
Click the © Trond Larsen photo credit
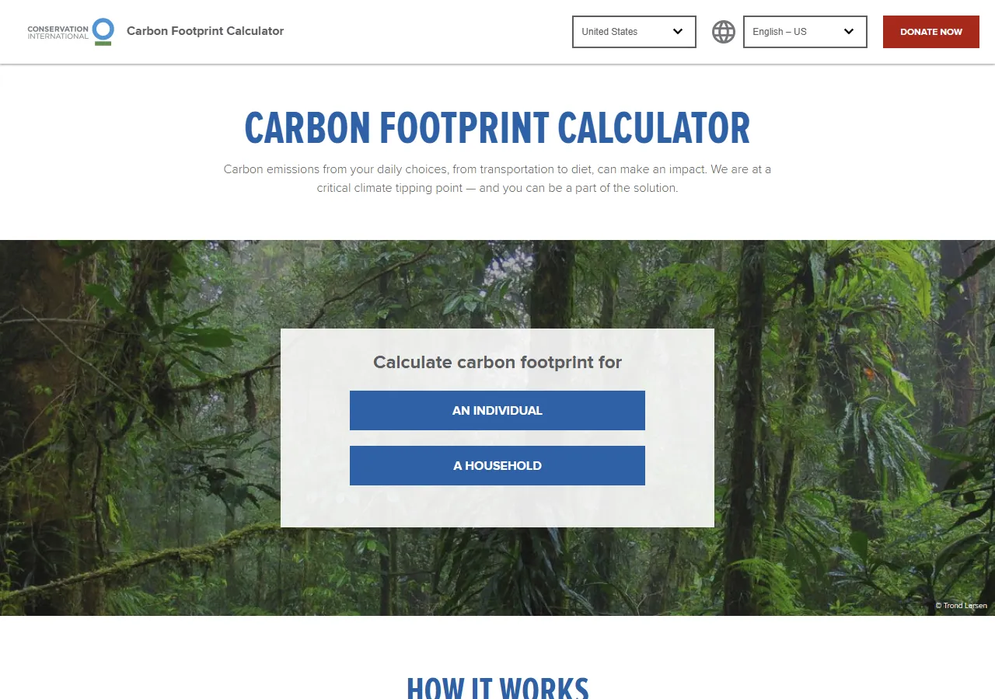[961, 606]
